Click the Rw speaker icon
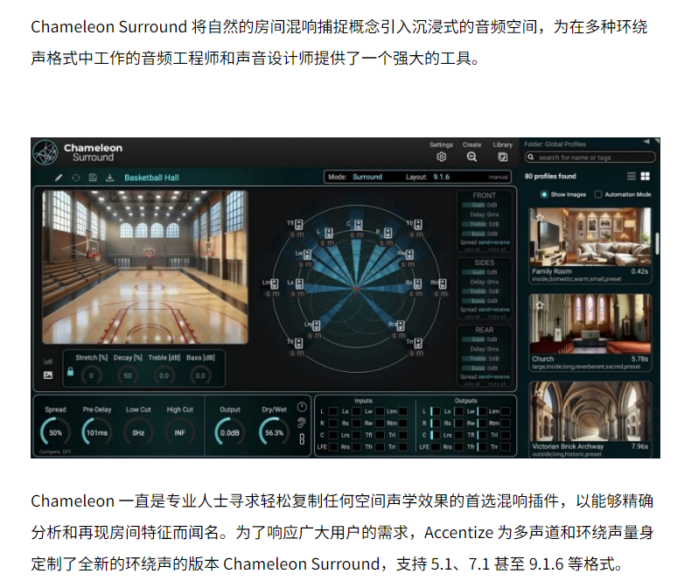691x581 pixels. point(409,255)
